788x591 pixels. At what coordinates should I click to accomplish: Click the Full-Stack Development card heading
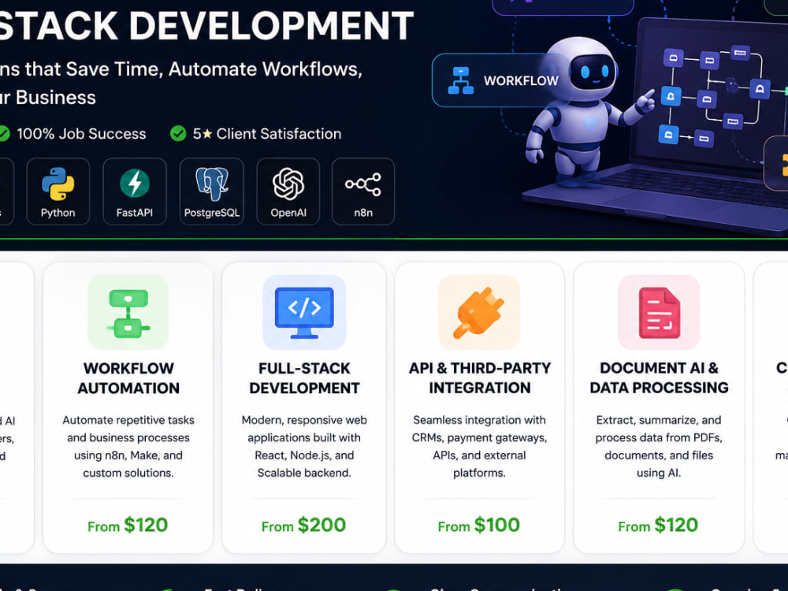click(x=304, y=378)
